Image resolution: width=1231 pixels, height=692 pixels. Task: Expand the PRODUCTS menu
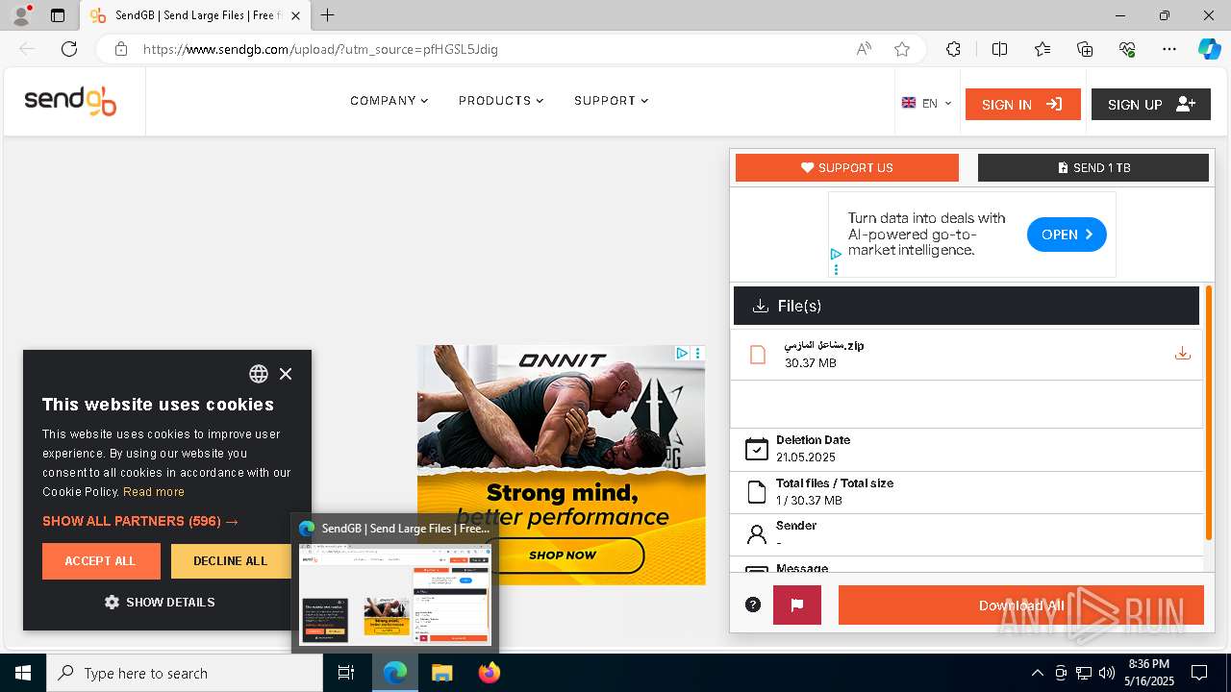click(501, 101)
